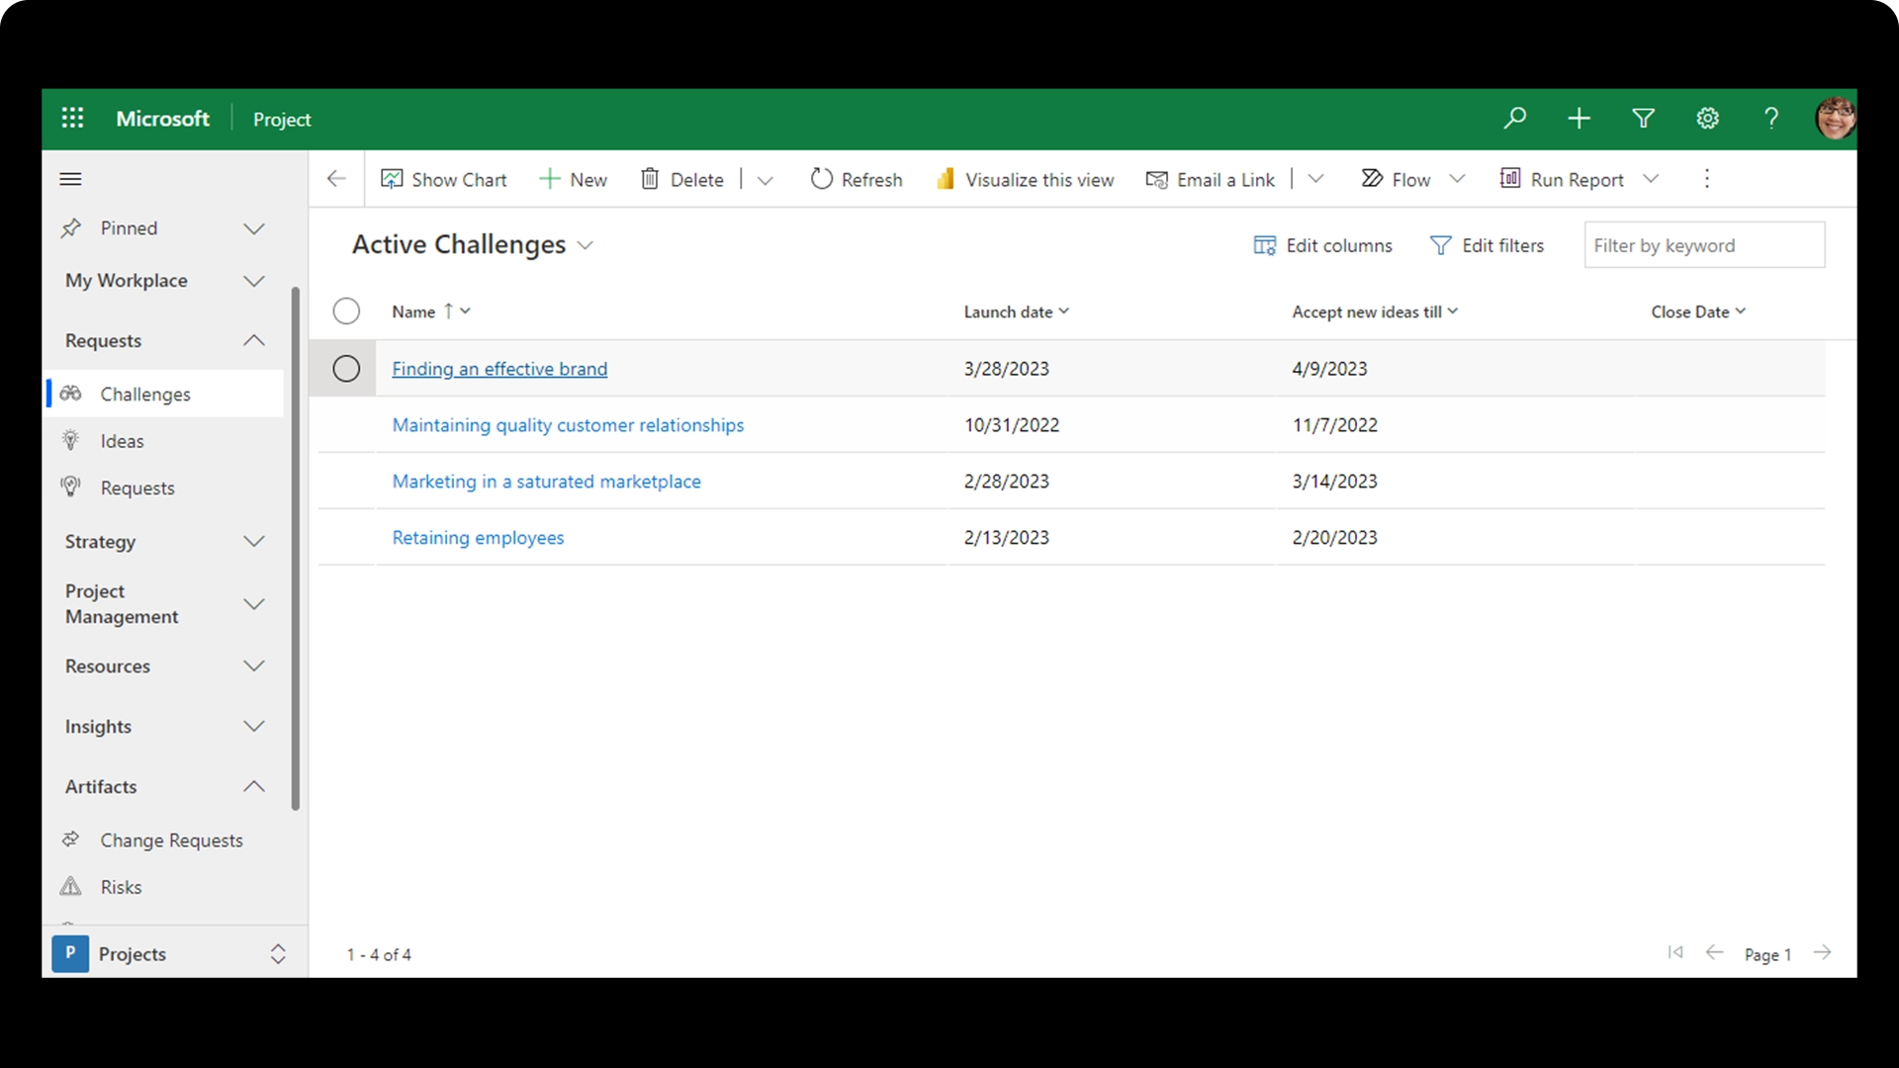Collapse the Requests section in the sidebar
The image size is (1899, 1068).
(x=254, y=340)
